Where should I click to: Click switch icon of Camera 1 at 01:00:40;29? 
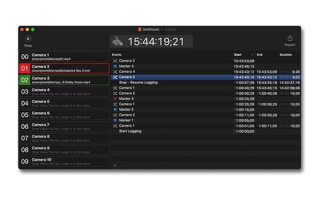pyautogui.click(x=115, y=88)
